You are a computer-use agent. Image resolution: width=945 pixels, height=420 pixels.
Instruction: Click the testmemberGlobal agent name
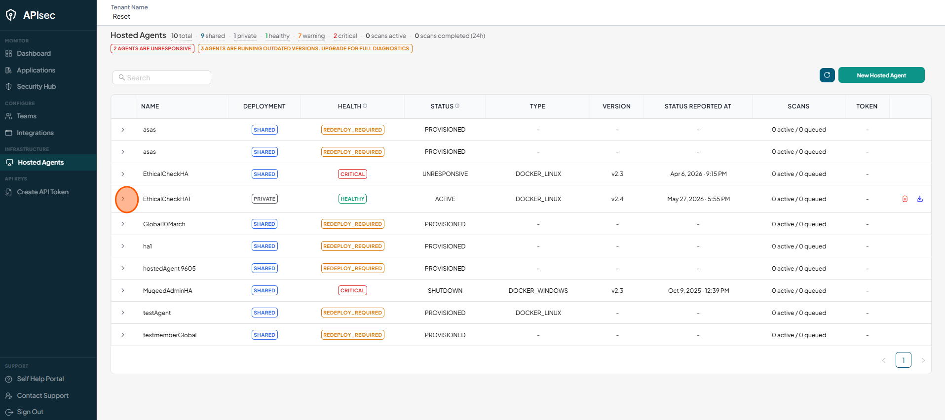pyautogui.click(x=170, y=335)
